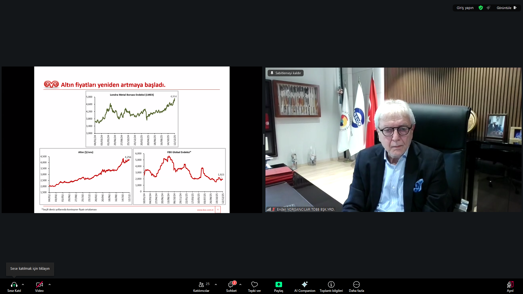Expand video options arrow next to Video

click(50, 284)
